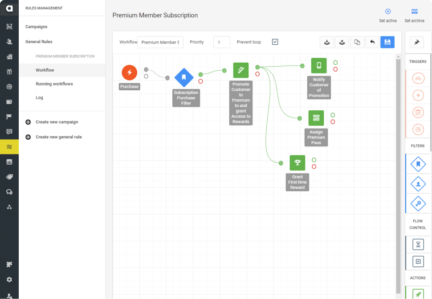Click red failure port of Subscription Purchase Filter
Image resolution: width=432 pixels, height=299 pixels.
pos(200,81)
